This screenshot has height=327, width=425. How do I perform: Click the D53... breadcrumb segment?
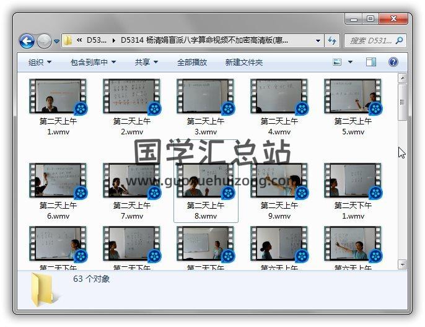click(97, 40)
